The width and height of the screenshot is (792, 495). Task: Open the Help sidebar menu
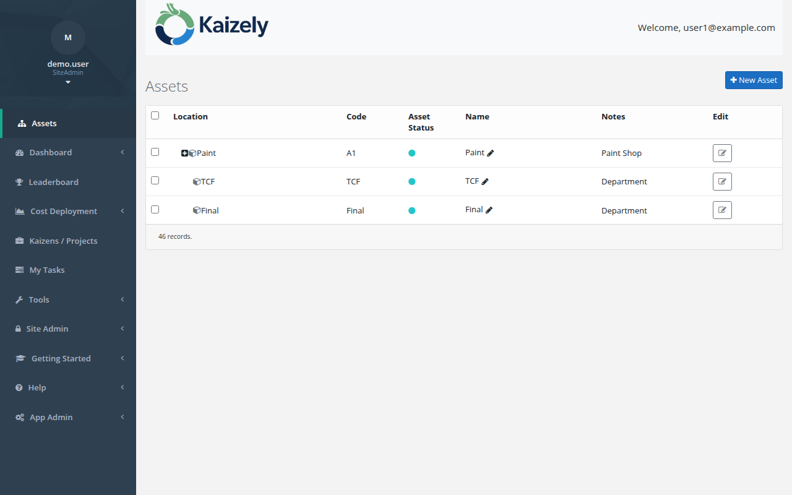click(36, 387)
